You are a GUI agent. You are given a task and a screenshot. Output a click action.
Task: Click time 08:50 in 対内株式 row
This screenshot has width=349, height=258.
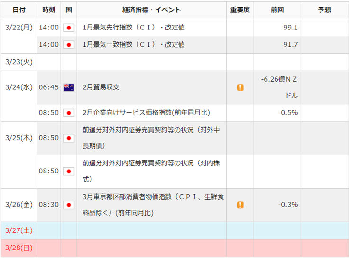pos(49,171)
